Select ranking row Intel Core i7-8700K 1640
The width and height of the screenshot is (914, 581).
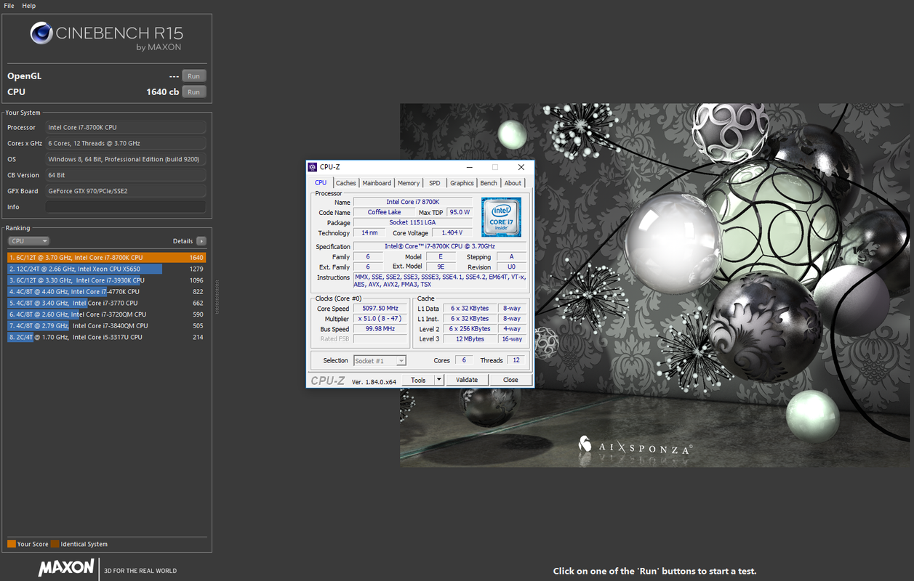106,257
